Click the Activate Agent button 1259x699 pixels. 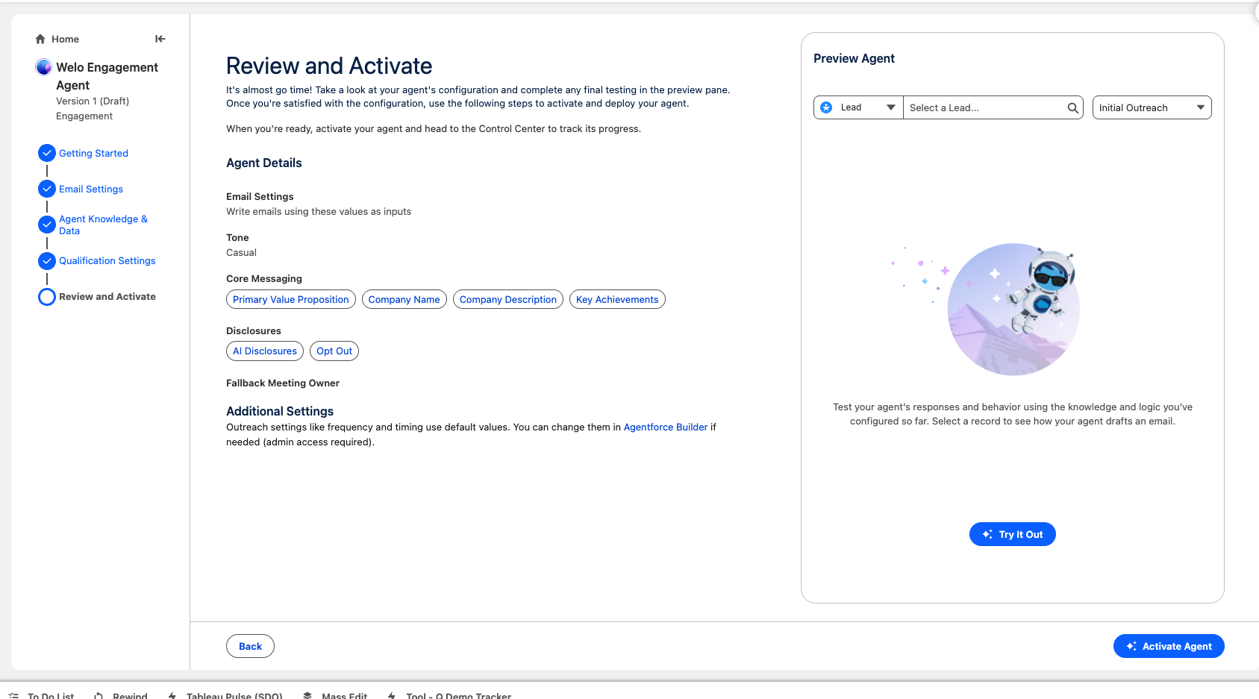pos(1169,646)
